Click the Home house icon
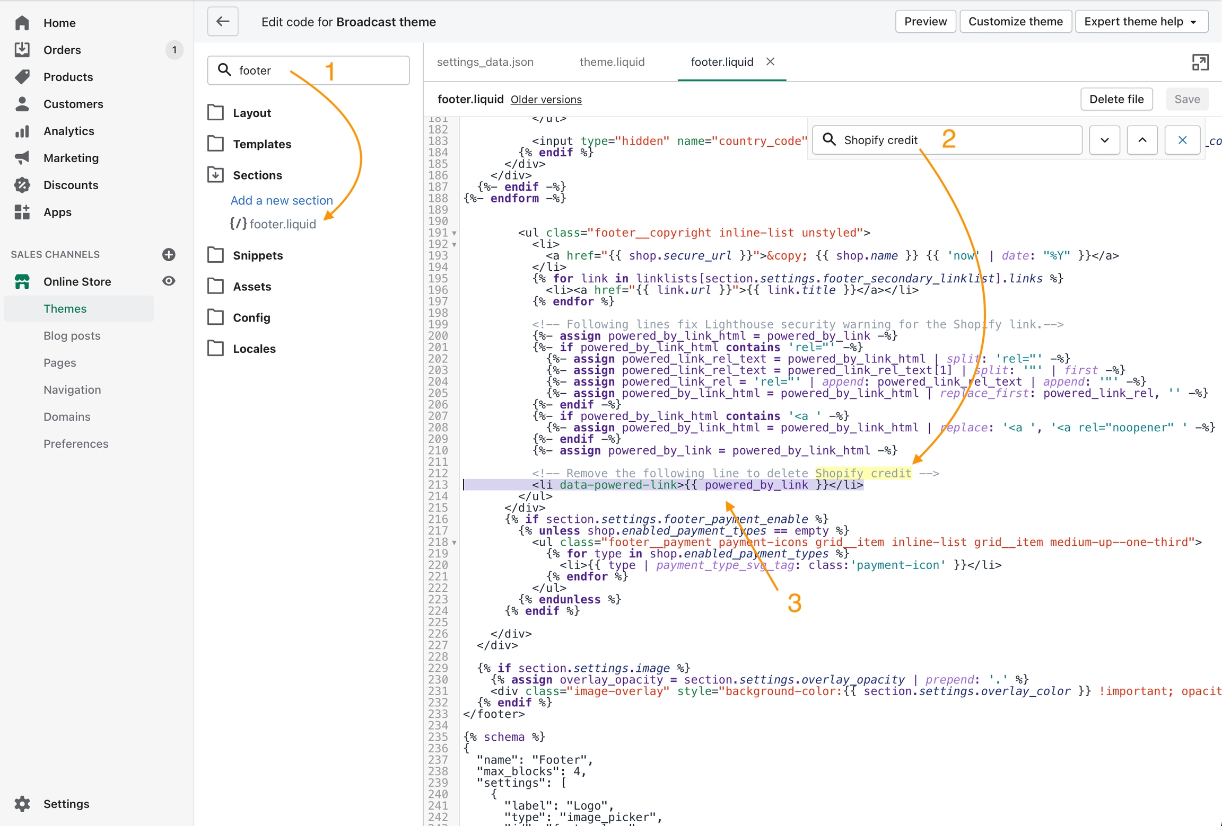This screenshot has height=826, width=1222. pyautogui.click(x=22, y=23)
